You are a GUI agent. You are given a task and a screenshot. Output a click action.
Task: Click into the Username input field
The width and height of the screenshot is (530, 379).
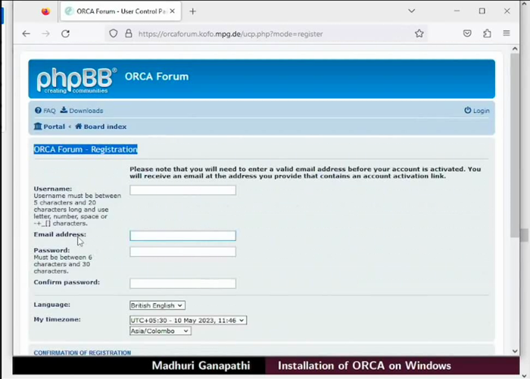click(182, 190)
